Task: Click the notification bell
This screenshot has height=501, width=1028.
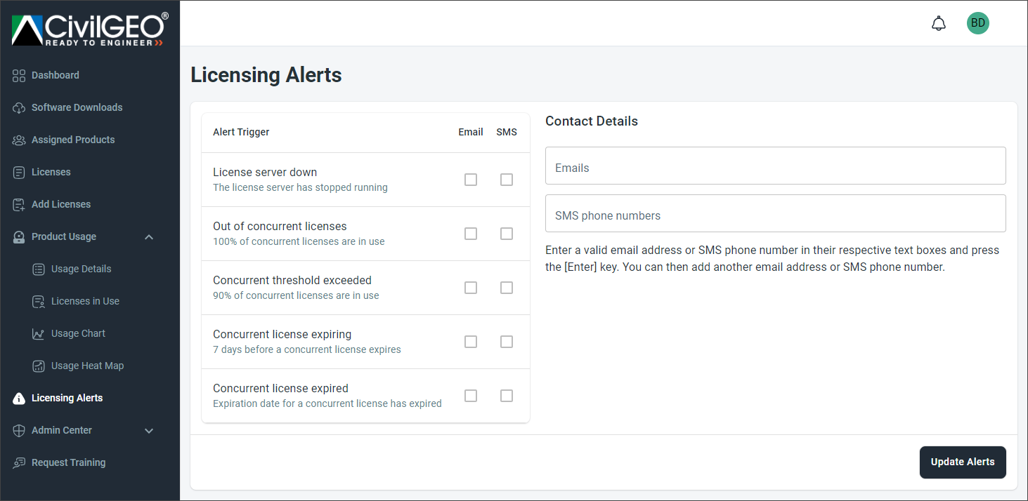Action: point(938,22)
